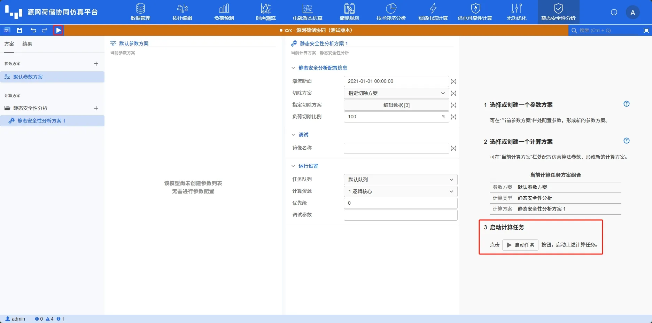Open the 数据管理 module
This screenshot has height=323, width=652.
140,12
